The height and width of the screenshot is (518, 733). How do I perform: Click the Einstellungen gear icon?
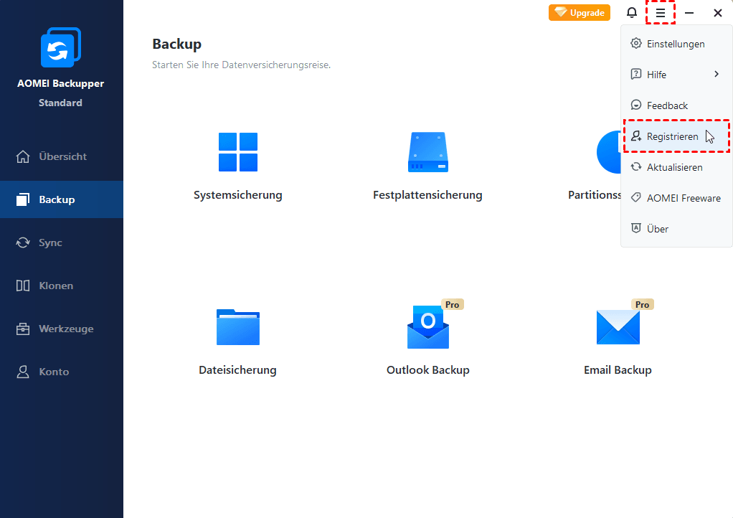pyautogui.click(x=635, y=44)
